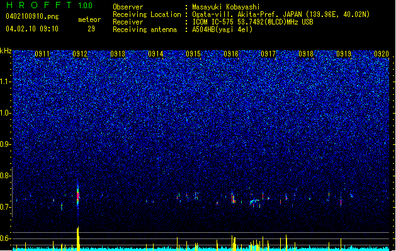Select the version number 1.0.0
Viewport: 396px width, 251px height.
coord(85,6)
